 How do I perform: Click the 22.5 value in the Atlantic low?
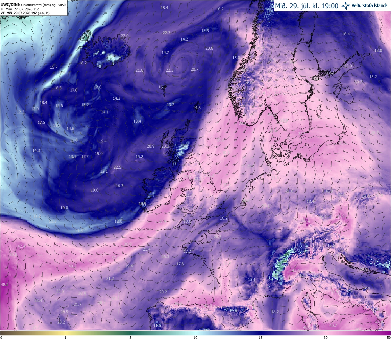click(x=117, y=167)
